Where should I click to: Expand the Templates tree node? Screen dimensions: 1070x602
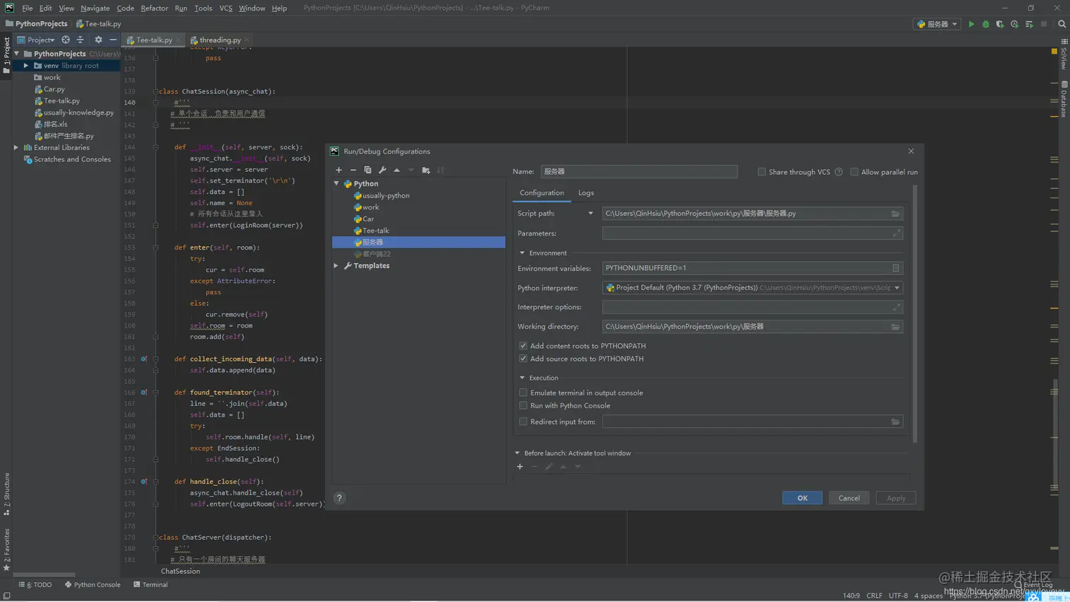point(336,266)
